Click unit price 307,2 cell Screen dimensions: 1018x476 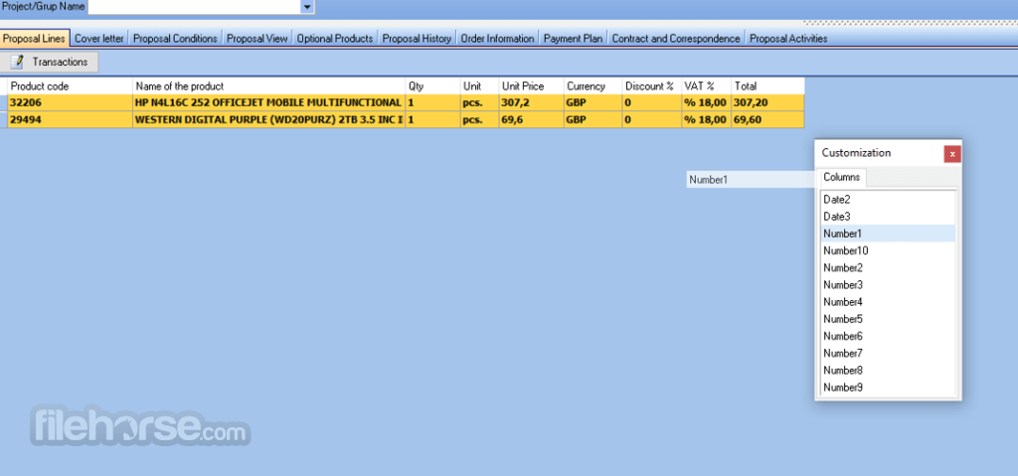531,102
